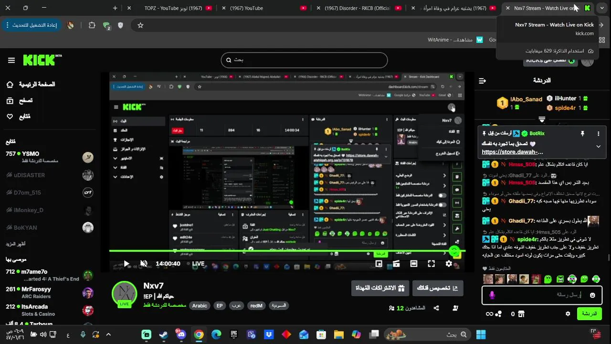
Task: Open MrFarosyy recommended channel
Action: [50, 293]
